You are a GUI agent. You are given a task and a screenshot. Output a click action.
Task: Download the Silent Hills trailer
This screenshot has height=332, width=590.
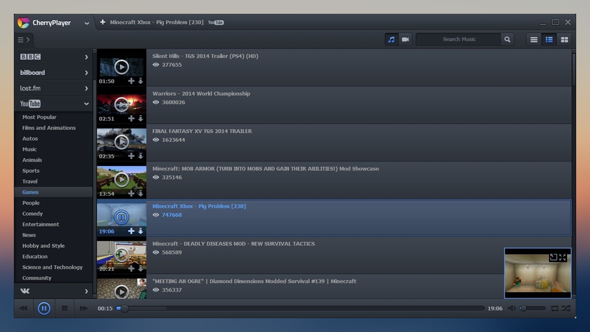[141, 81]
